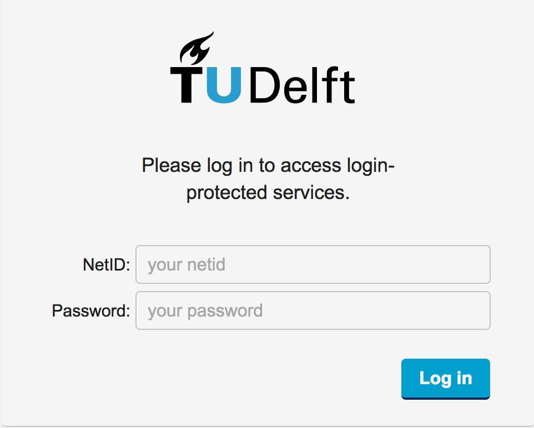
Task: Click the blue letter U in logo
Action: pyautogui.click(x=225, y=85)
